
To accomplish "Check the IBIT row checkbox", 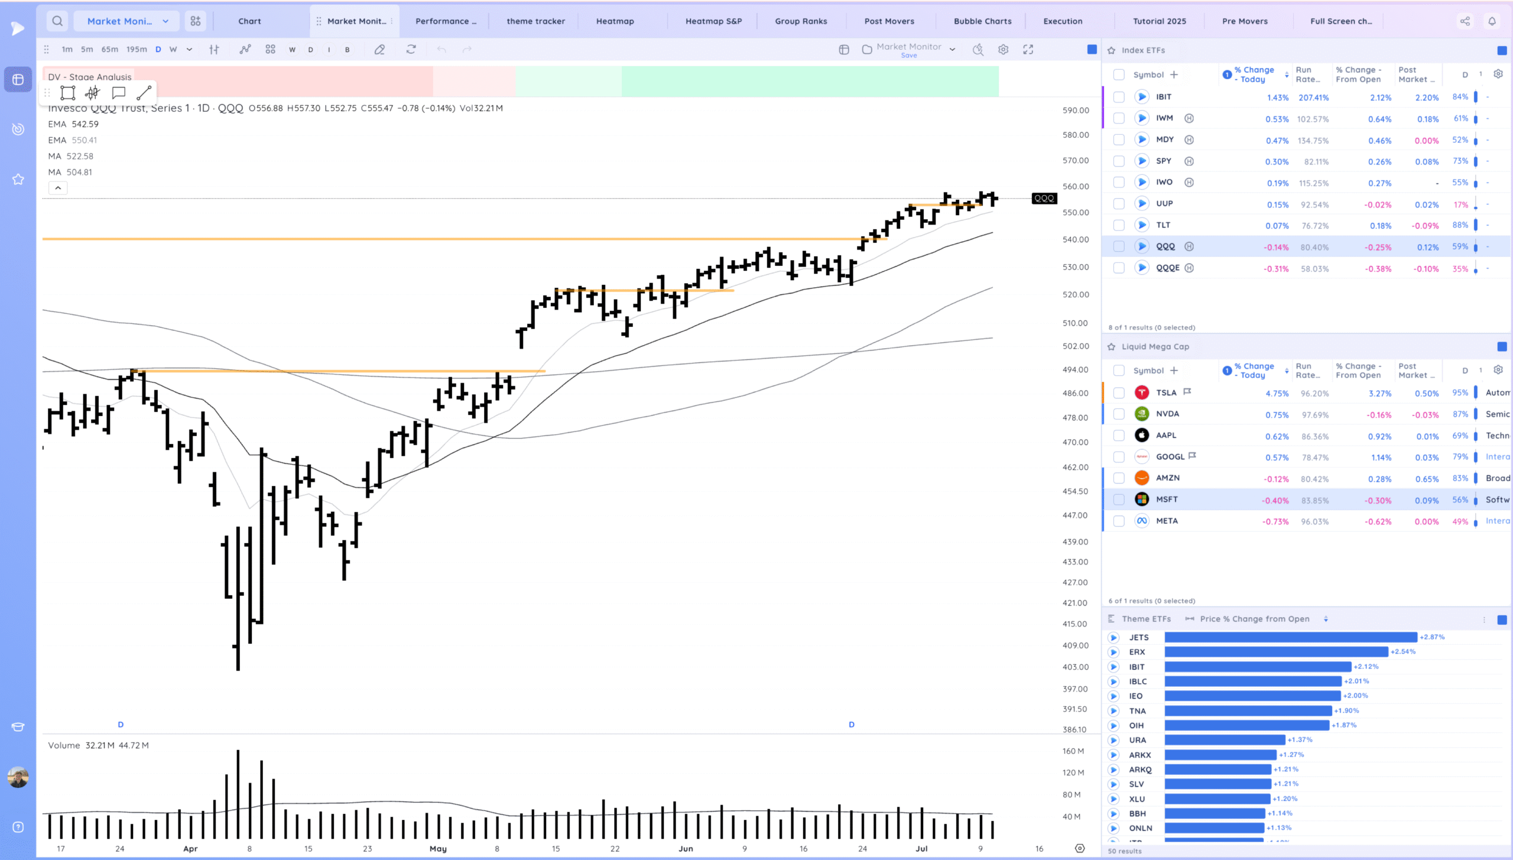I will pos(1118,97).
